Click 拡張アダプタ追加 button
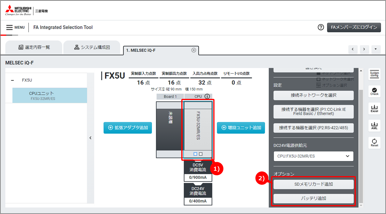The width and height of the screenshot is (386, 214). click(x=128, y=128)
